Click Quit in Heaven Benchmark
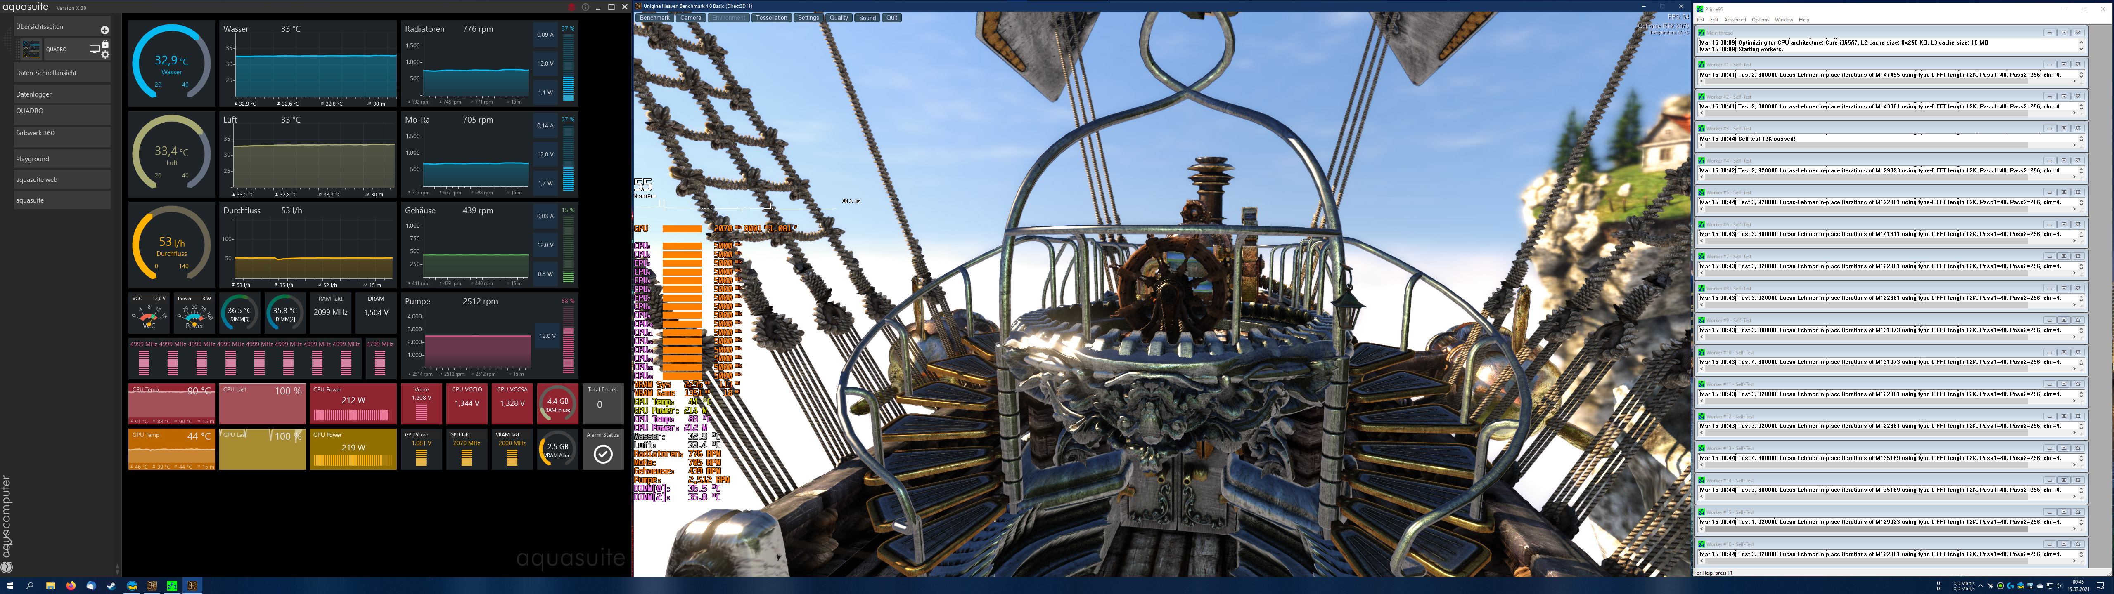 pos(892,17)
